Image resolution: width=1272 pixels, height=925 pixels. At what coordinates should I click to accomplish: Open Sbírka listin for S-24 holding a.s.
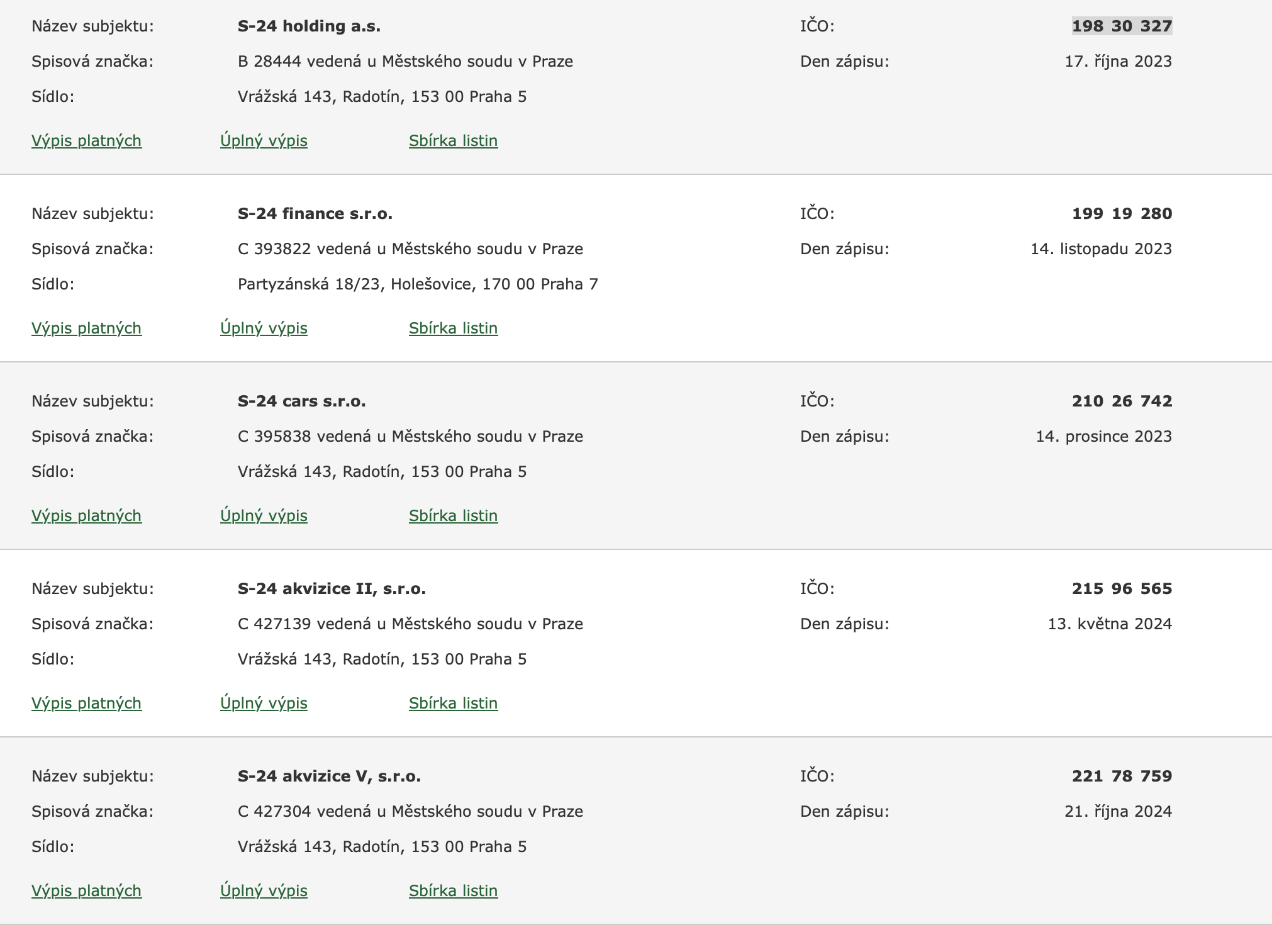pyautogui.click(x=453, y=140)
